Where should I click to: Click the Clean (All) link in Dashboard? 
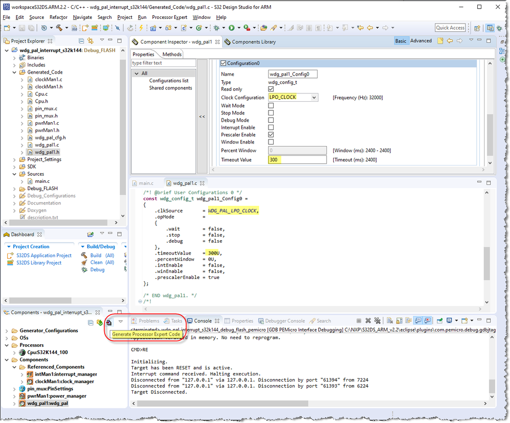tap(102, 262)
